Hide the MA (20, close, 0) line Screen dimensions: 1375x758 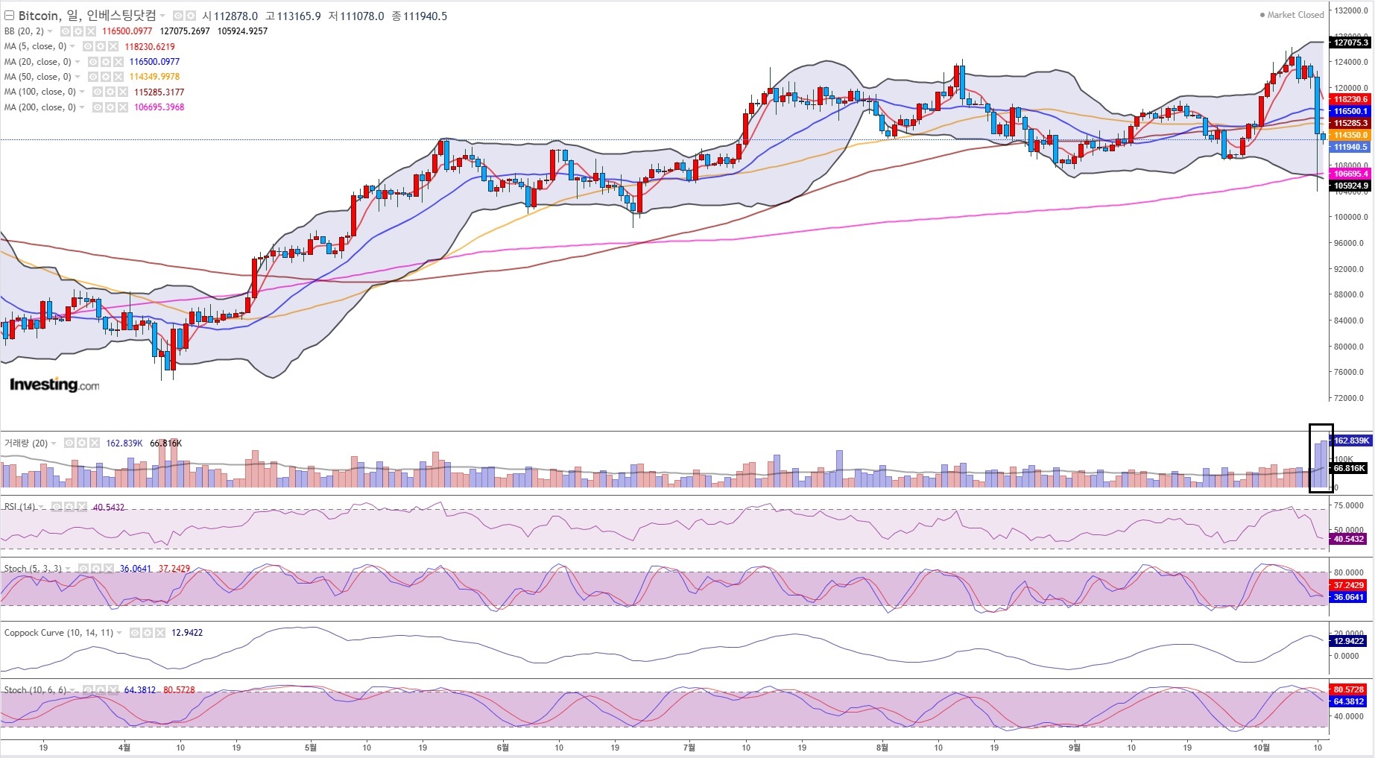click(93, 62)
